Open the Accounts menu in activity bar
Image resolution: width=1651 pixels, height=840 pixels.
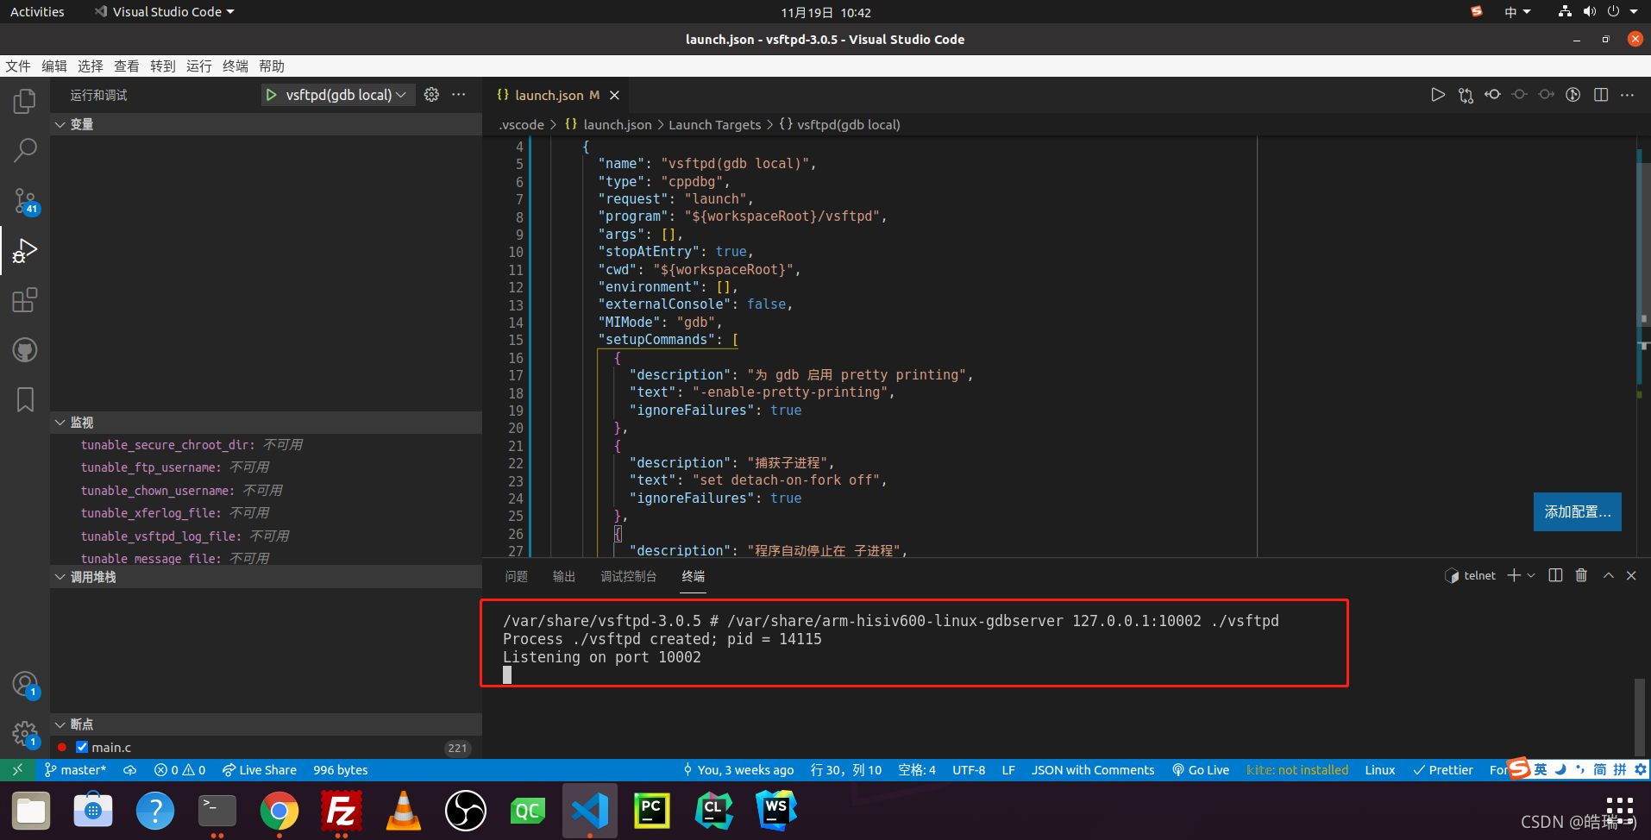pos(25,685)
